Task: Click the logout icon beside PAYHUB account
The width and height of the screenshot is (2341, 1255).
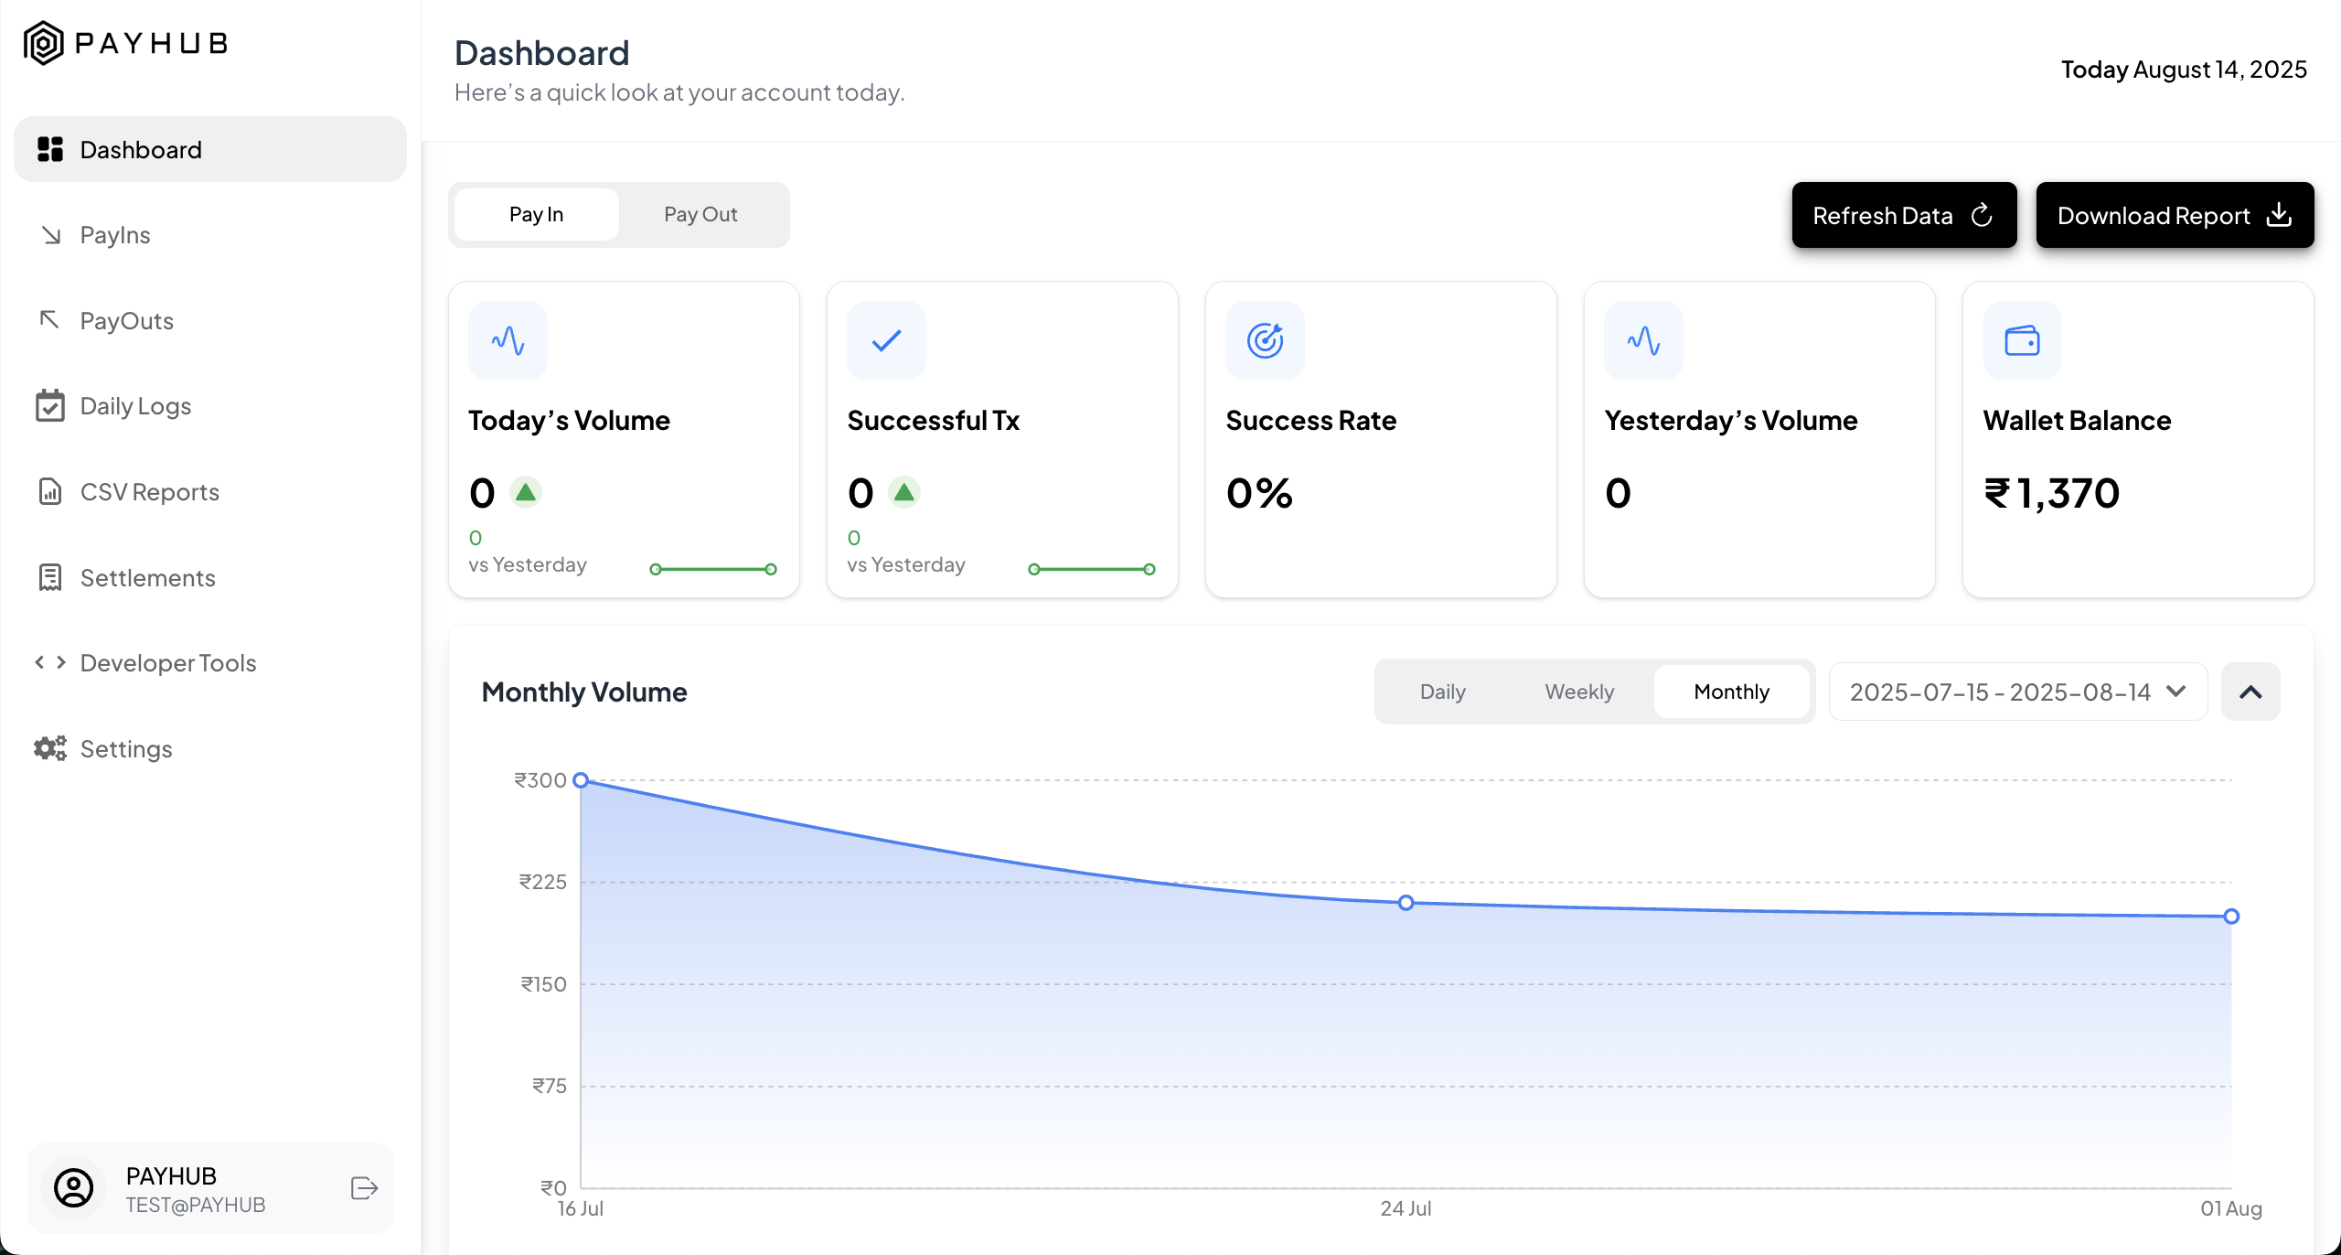Action: (364, 1188)
